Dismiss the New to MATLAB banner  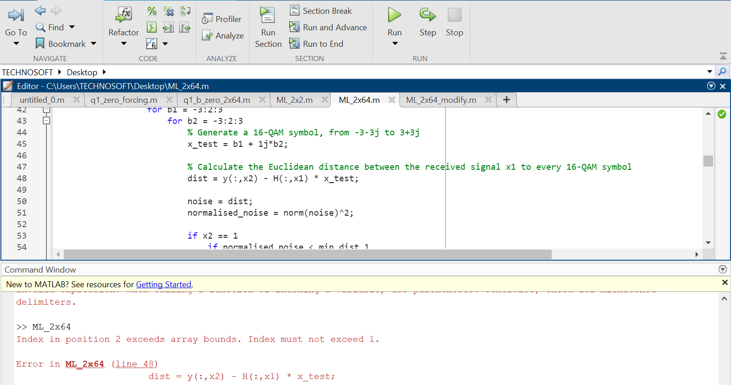725,283
